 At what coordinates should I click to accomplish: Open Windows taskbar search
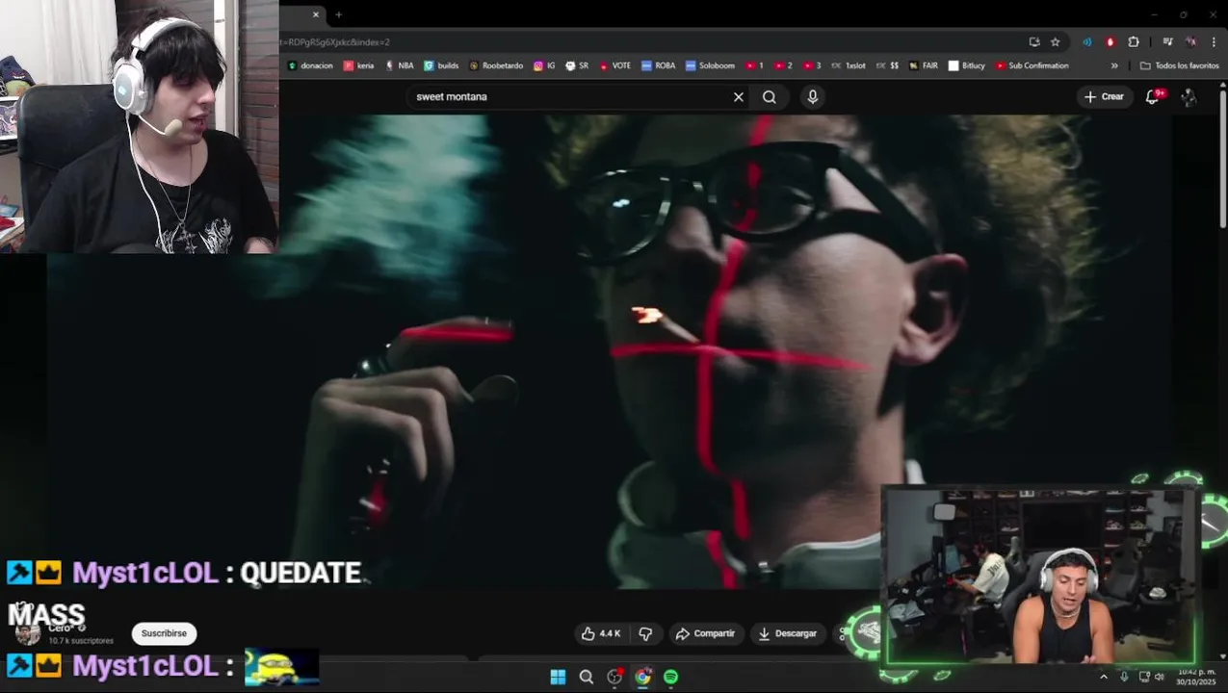pos(586,678)
